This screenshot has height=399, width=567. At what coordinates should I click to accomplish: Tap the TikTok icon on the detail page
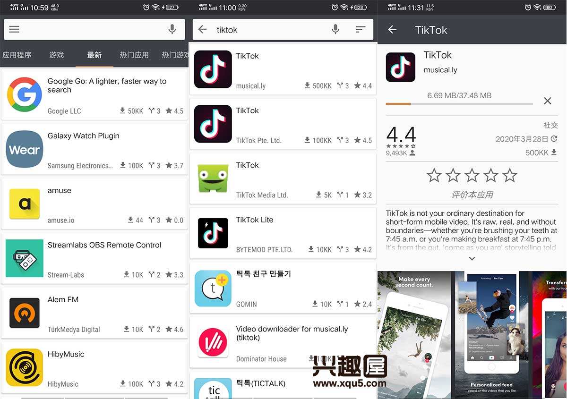pos(401,67)
